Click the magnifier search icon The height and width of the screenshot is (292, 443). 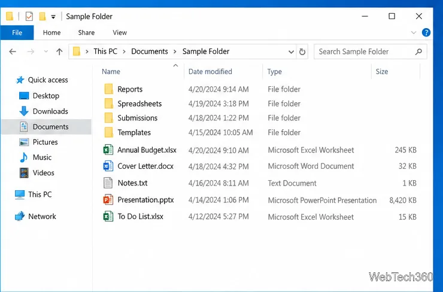[418, 51]
